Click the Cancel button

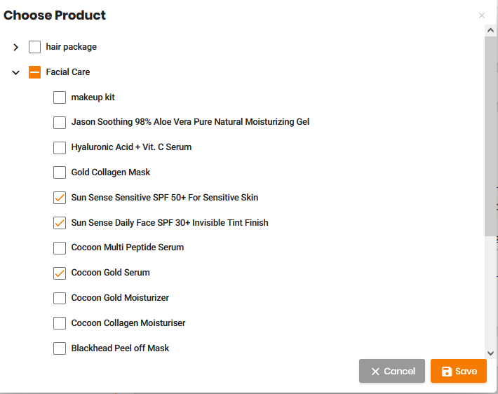point(392,371)
